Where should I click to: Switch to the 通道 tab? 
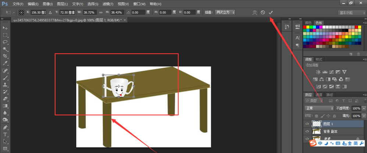320,95
